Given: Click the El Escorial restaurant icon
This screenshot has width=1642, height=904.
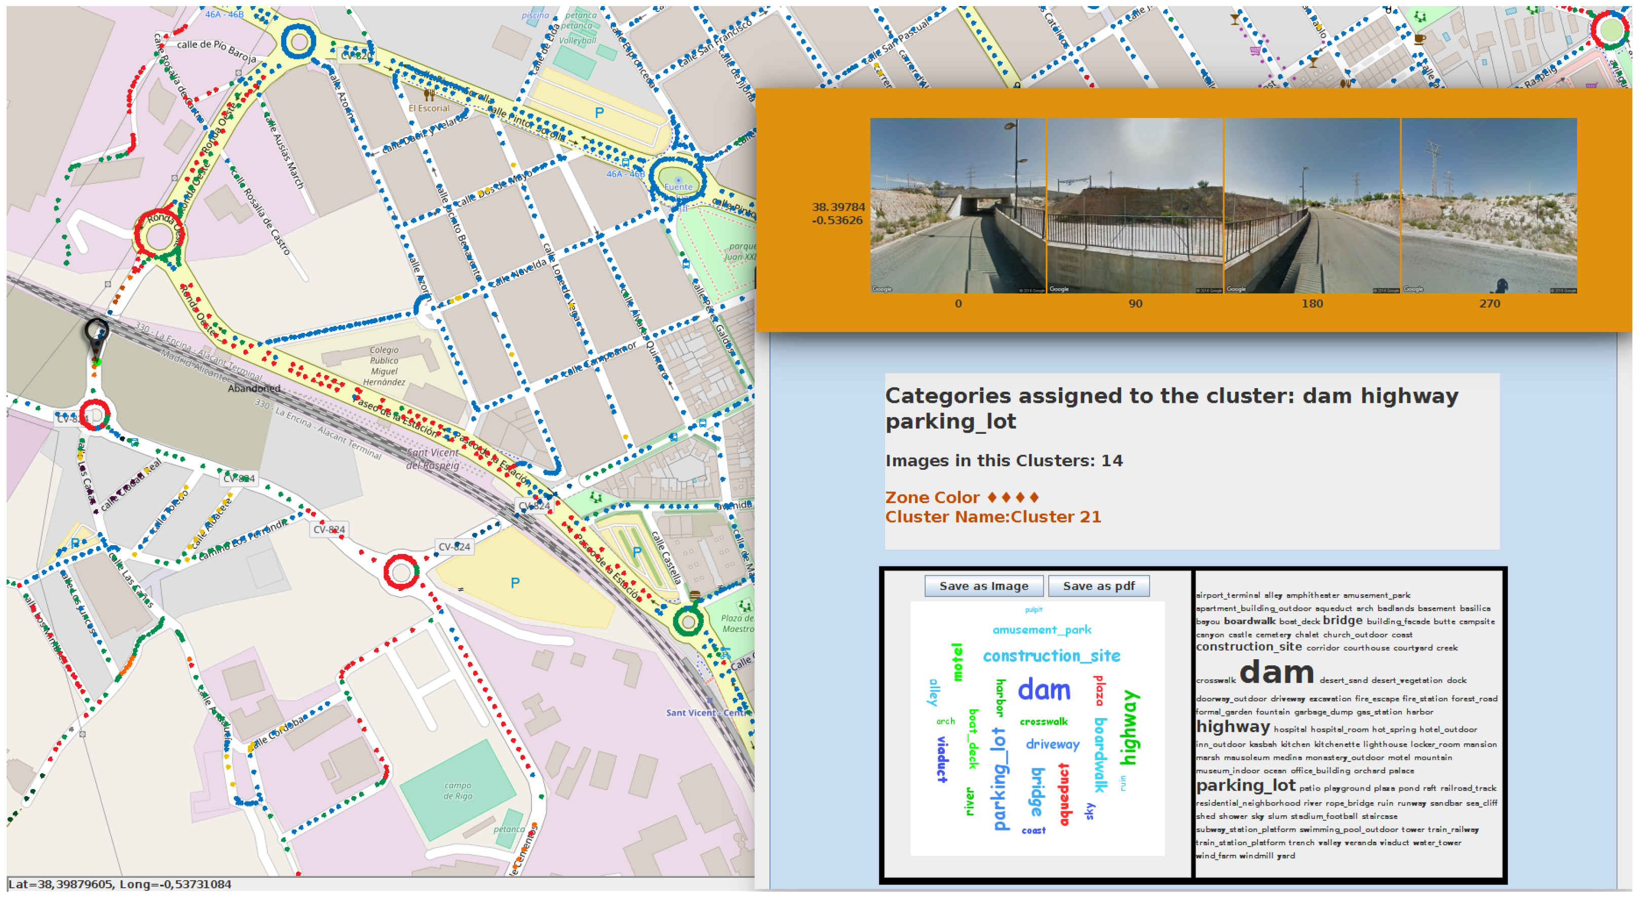Looking at the screenshot, I should pos(429,96).
